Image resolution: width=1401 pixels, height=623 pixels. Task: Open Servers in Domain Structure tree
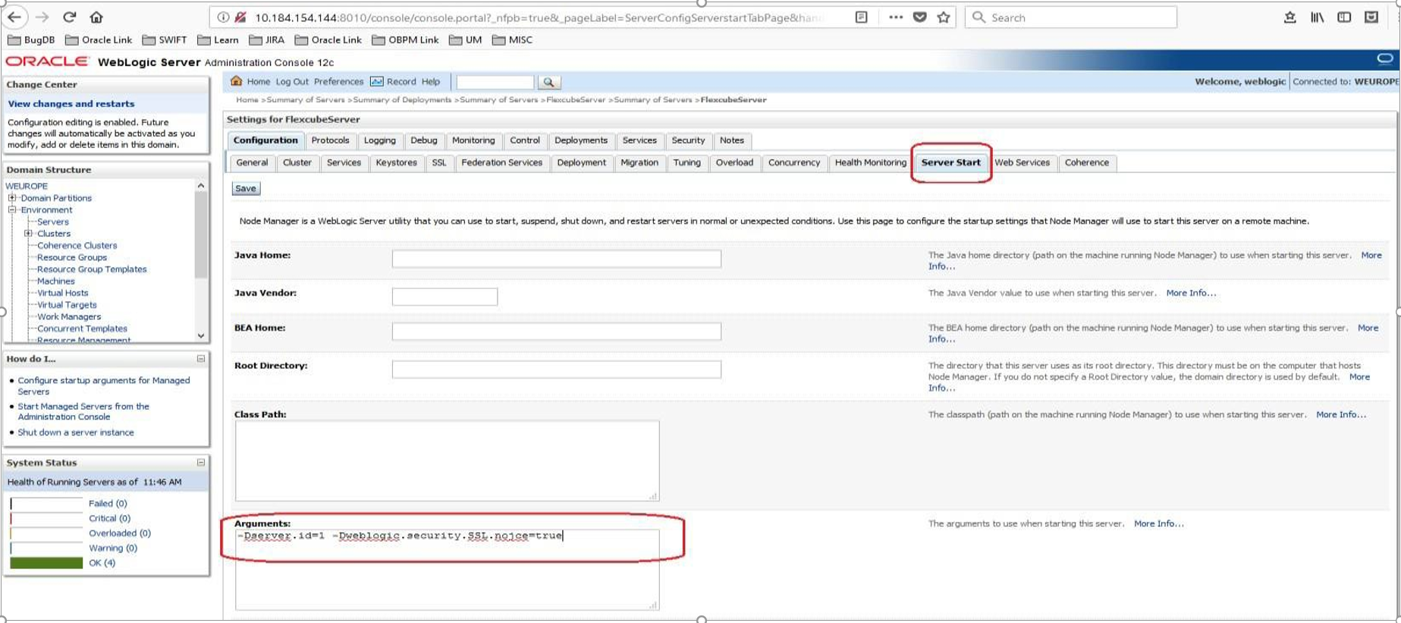pos(53,222)
